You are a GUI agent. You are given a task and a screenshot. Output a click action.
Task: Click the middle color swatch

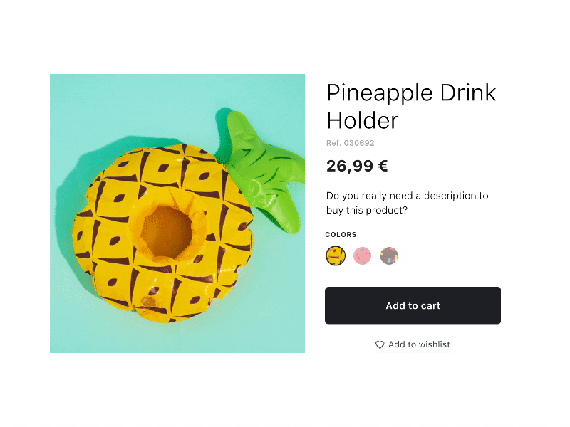point(363,255)
